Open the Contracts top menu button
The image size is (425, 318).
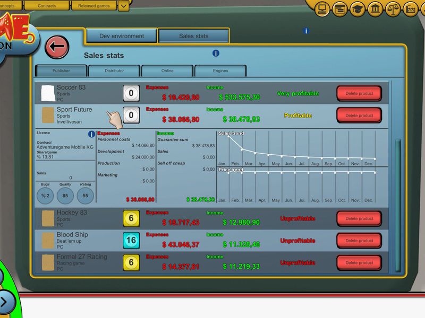tap(47, 6)
